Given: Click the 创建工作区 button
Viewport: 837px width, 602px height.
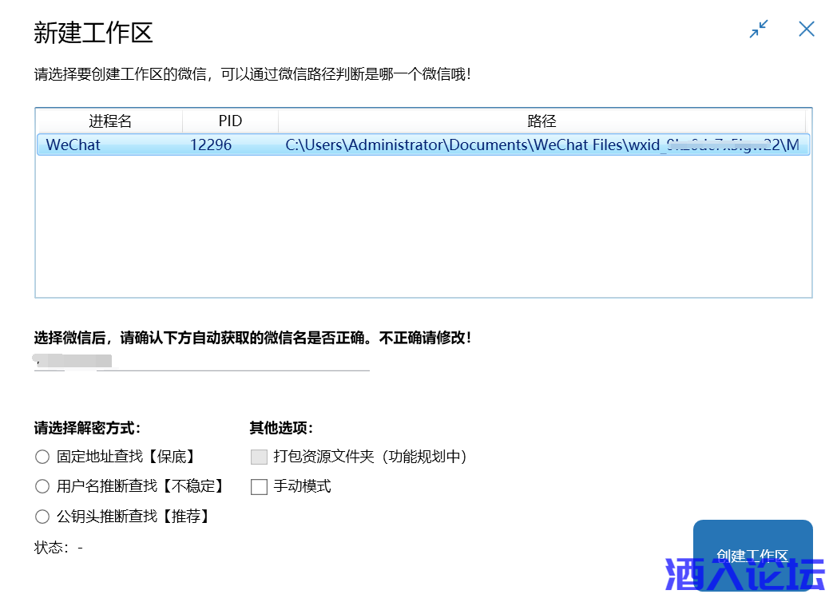Looking at the screenshot, I should point(752,555).
